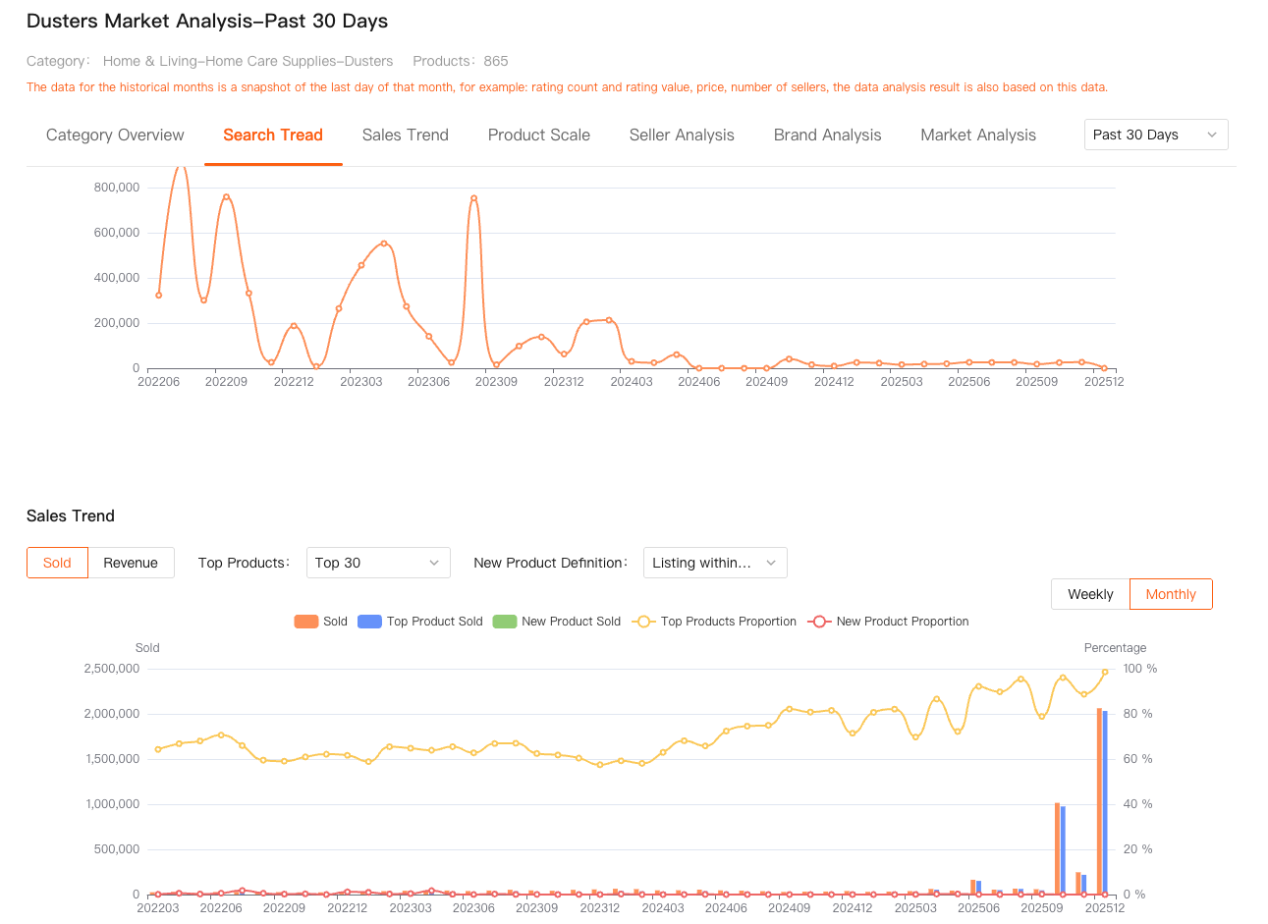This screenshot has width=1268, height=924.
Task: Toggle the Top Product Sold legend icon
Action: coord(369,622)
